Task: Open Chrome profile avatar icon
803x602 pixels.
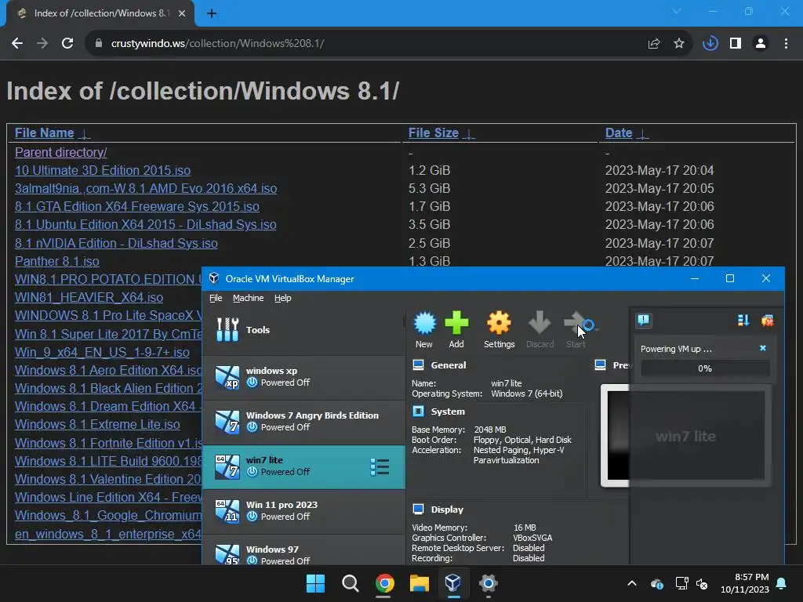Action: click(761, 44)
